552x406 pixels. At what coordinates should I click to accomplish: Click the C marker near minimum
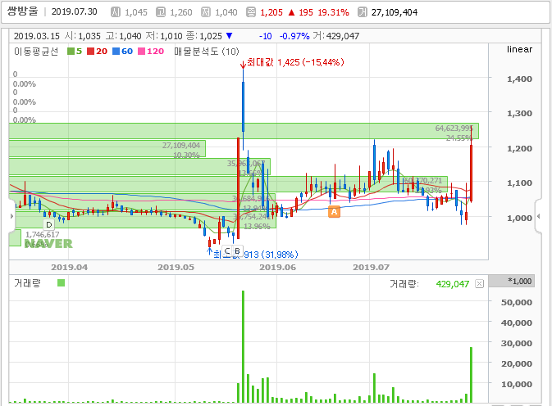(227, 251)
